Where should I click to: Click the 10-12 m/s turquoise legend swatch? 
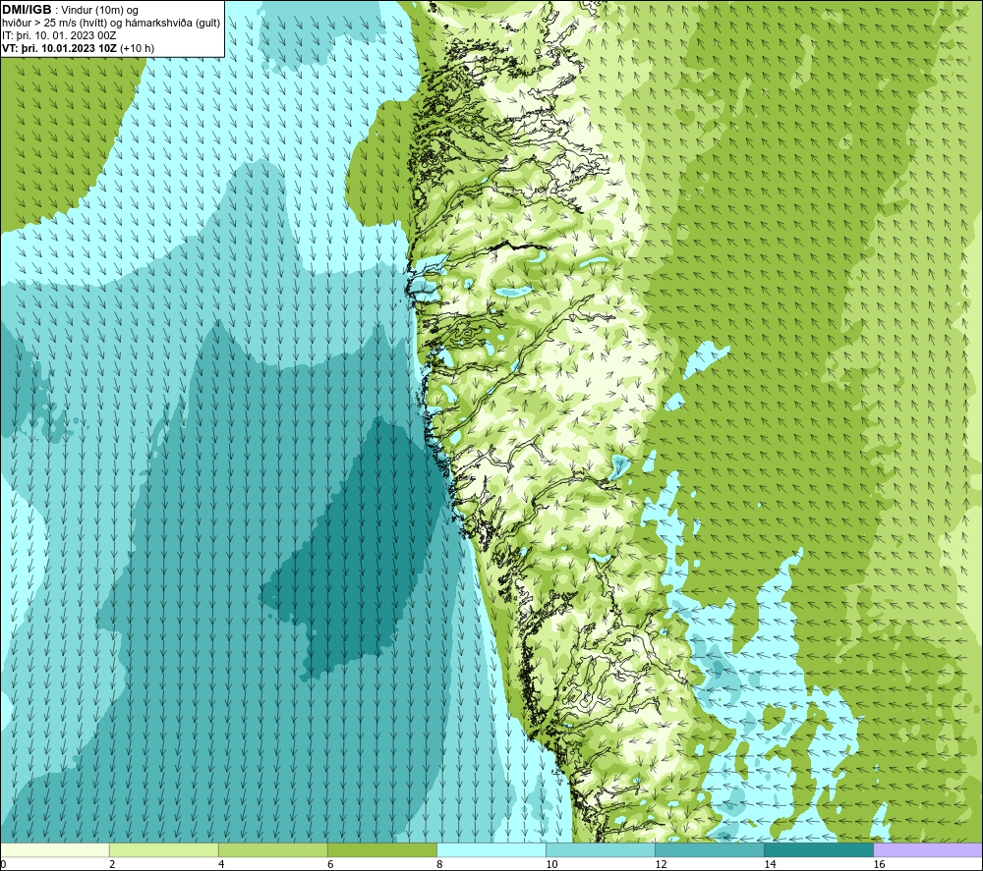click(x=601, y=850)
